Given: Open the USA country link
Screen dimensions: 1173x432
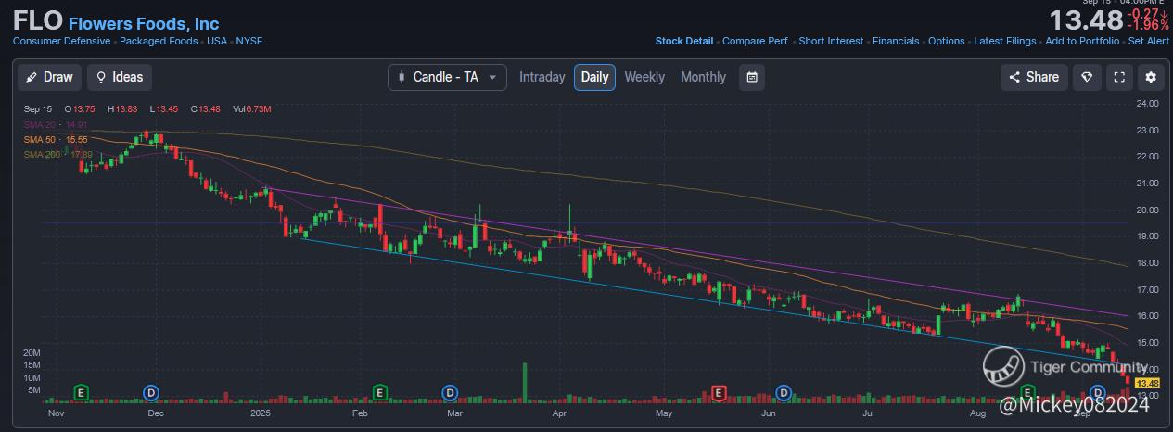Looking at the screenshot, I should point(217,41).
